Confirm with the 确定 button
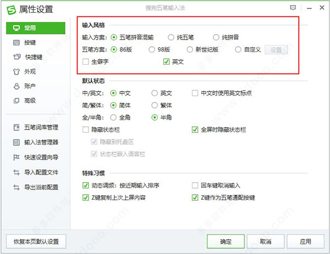The image size is (330, 254). pyautogui.click(x=226, y=241)
